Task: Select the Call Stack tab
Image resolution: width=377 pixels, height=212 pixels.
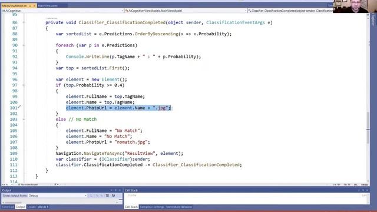Action: click(131, 207)
